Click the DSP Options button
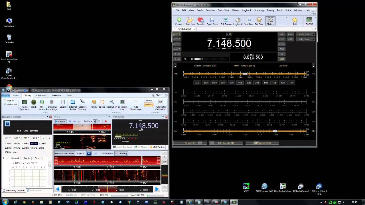365x205 pixels. pyautogui.click(x=107, y=153)
